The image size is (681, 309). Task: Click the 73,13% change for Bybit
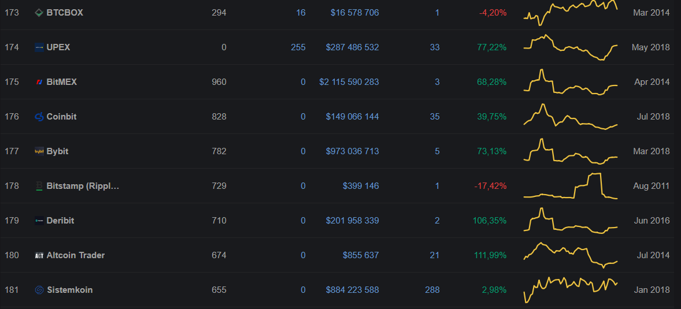491,151
